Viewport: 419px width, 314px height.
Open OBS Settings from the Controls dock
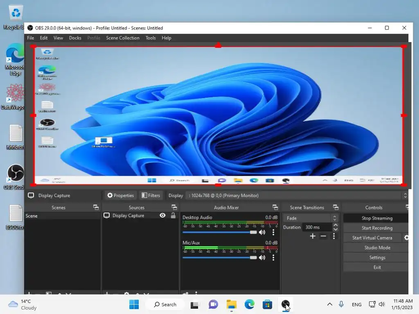(376, 258)
